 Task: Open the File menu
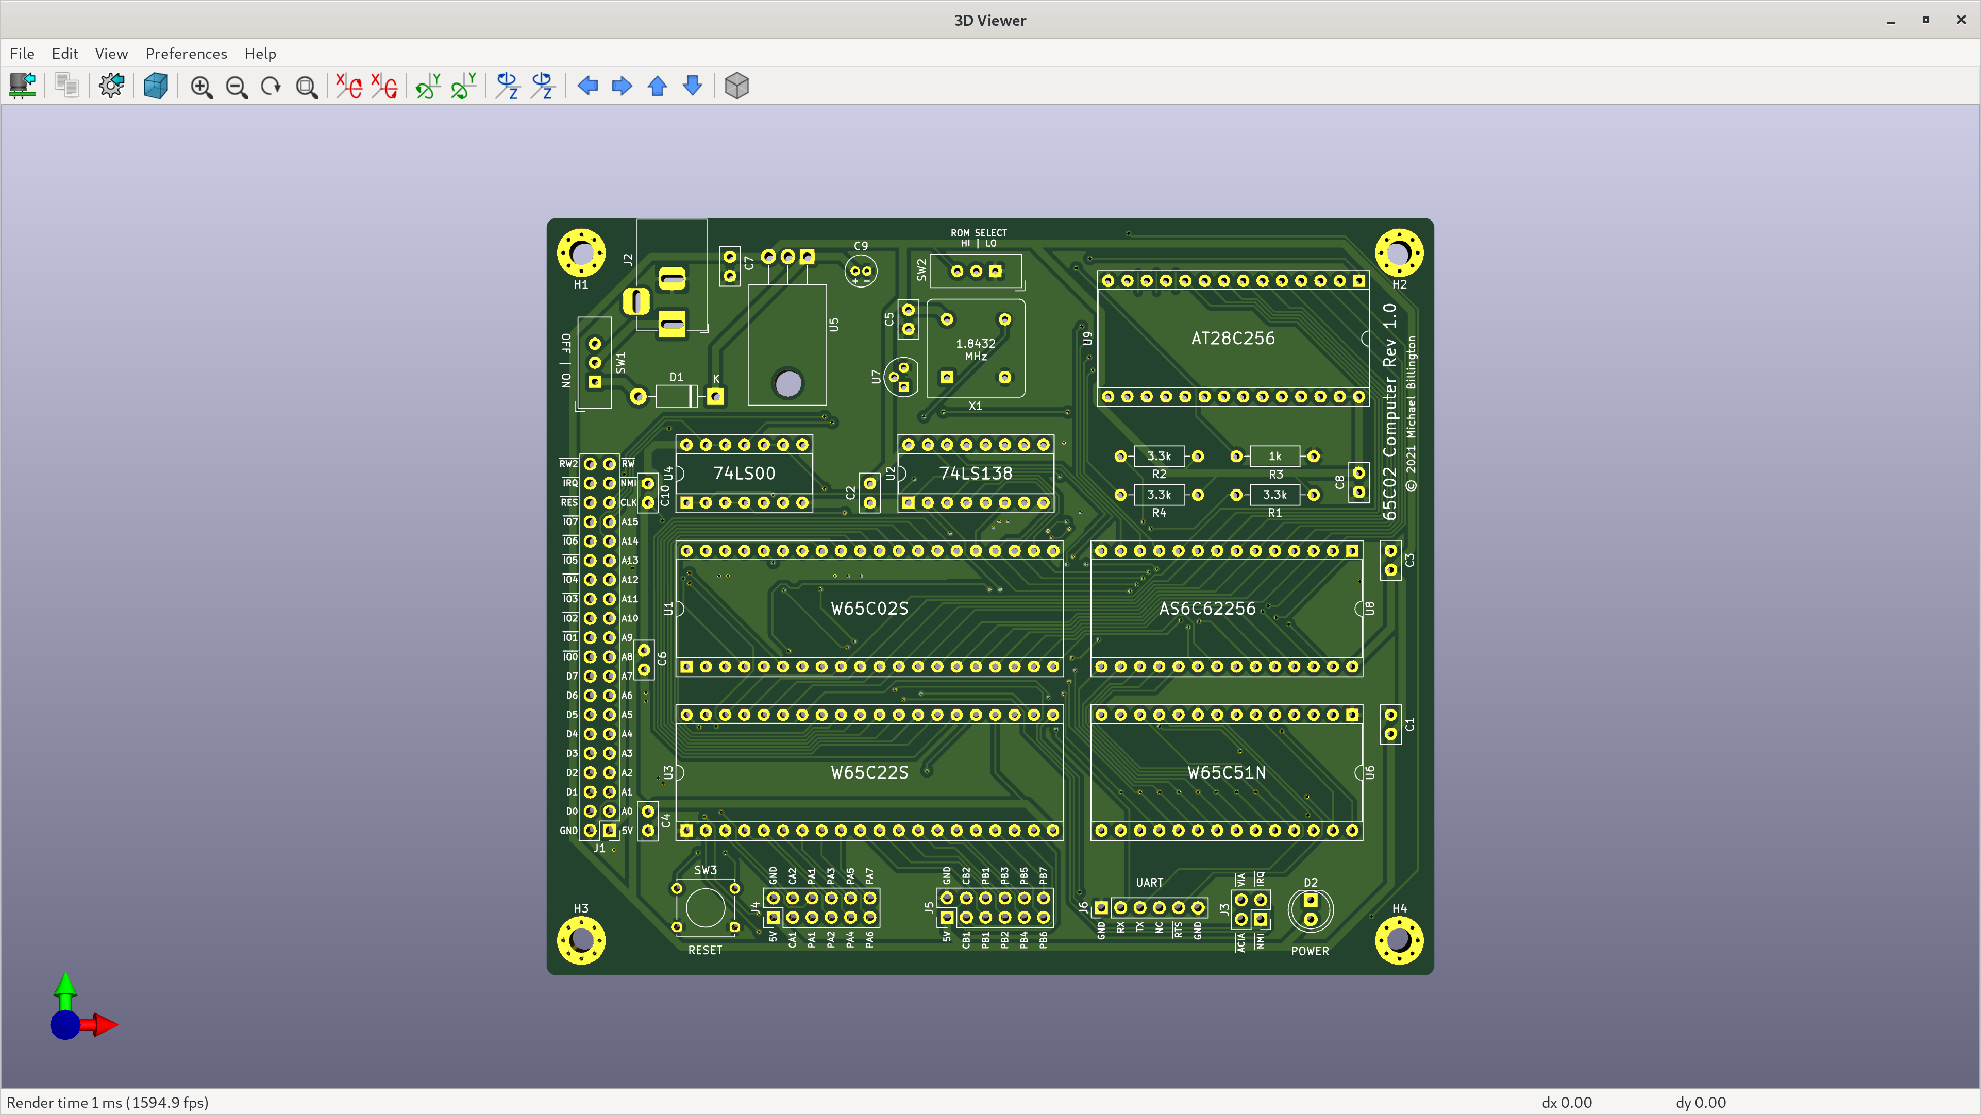[x=22, y=53]
